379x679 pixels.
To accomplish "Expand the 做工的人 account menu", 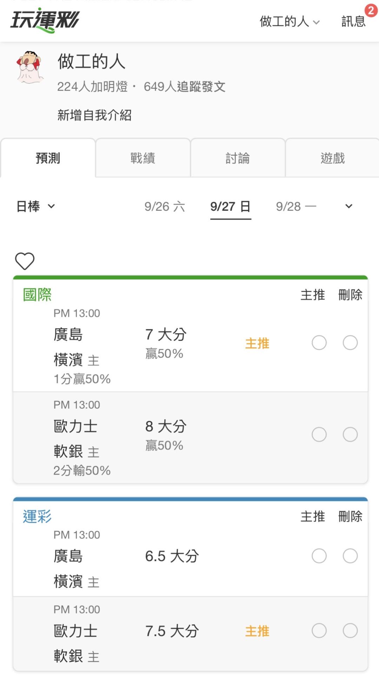I will (x=290, y=21).
